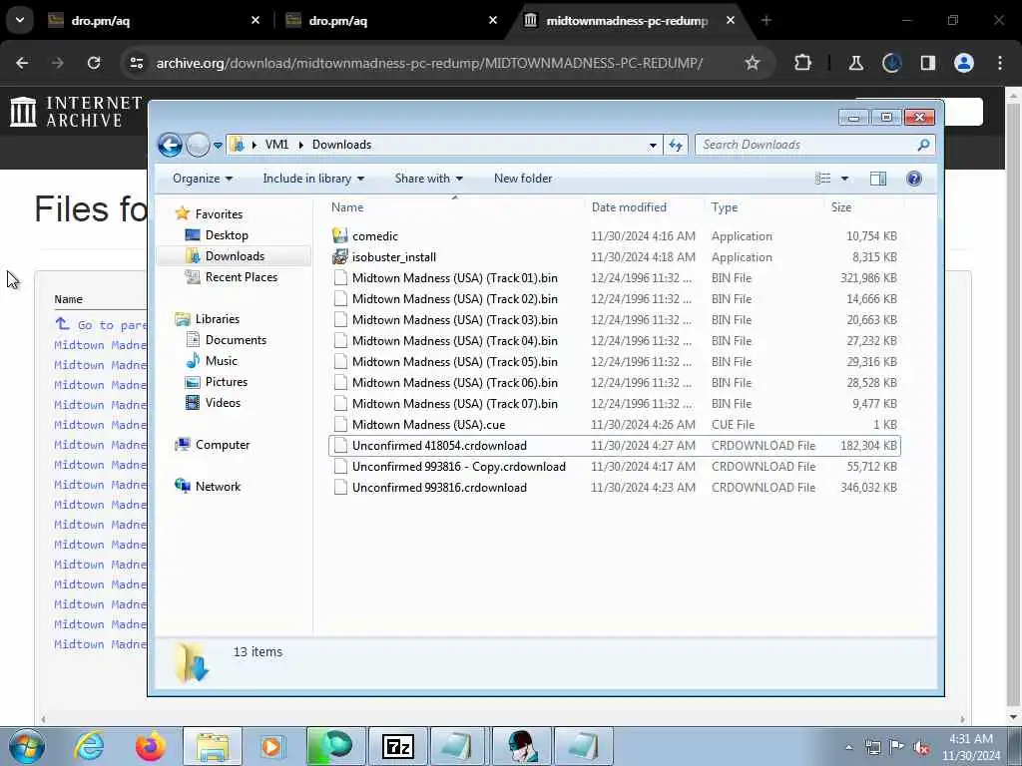Open Videos library
1022x766 pixels.
click(223, 403)
